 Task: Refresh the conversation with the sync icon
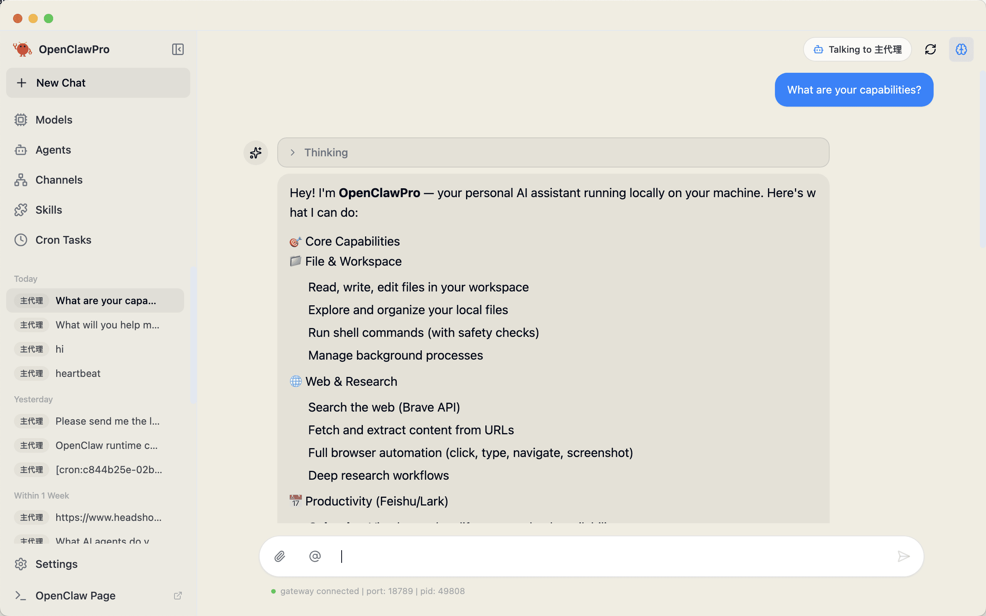pyautogui.click(x=931, y=49)
